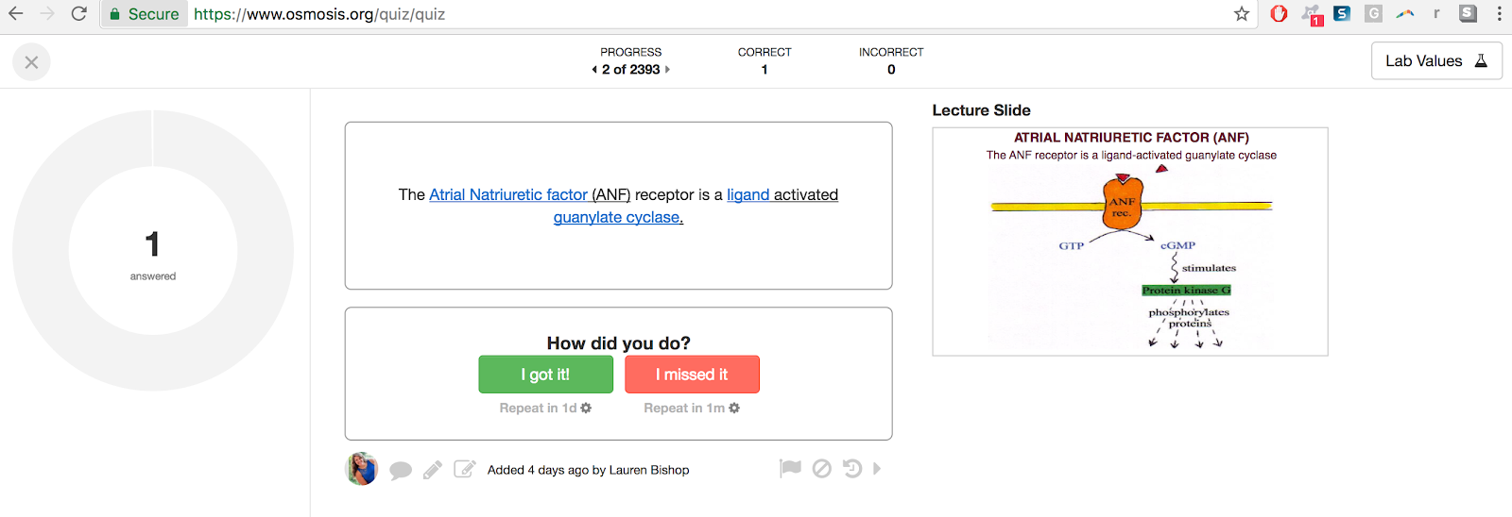Image resolution: width=1512 pixels, height=517 pixels.
Task: Open settings gear beside Repeat in 1d
Action: 586,409
